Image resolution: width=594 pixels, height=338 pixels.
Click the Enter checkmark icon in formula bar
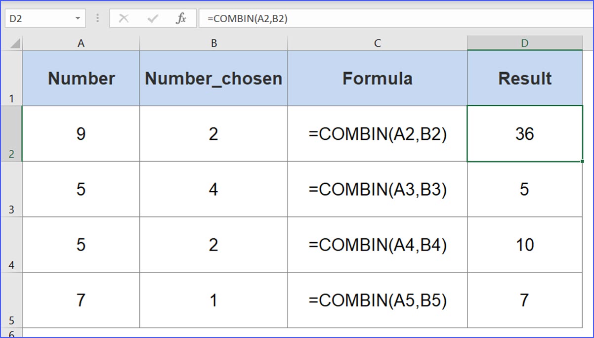click(153, 19)
